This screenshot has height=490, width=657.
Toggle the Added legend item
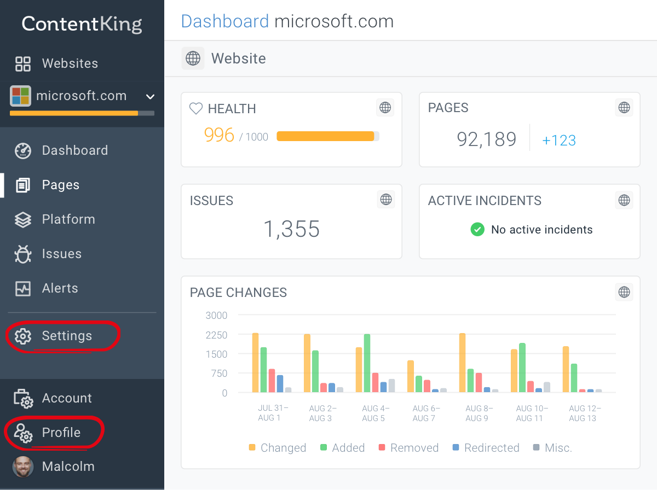click(x=342, y=448)
